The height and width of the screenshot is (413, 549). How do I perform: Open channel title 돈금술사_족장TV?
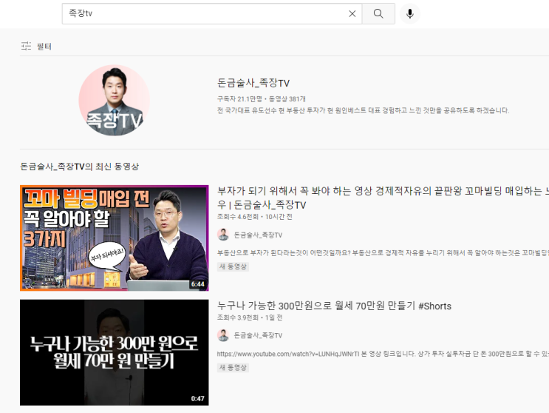(x=253, y=83)
